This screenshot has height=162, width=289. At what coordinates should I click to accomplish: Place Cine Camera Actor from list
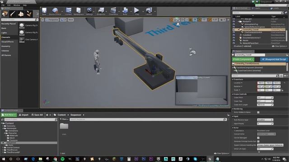28,40
